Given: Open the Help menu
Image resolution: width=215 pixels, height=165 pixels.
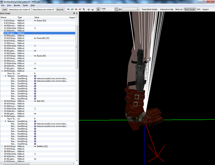Looking at the screenshot, I should coord(32,5).
